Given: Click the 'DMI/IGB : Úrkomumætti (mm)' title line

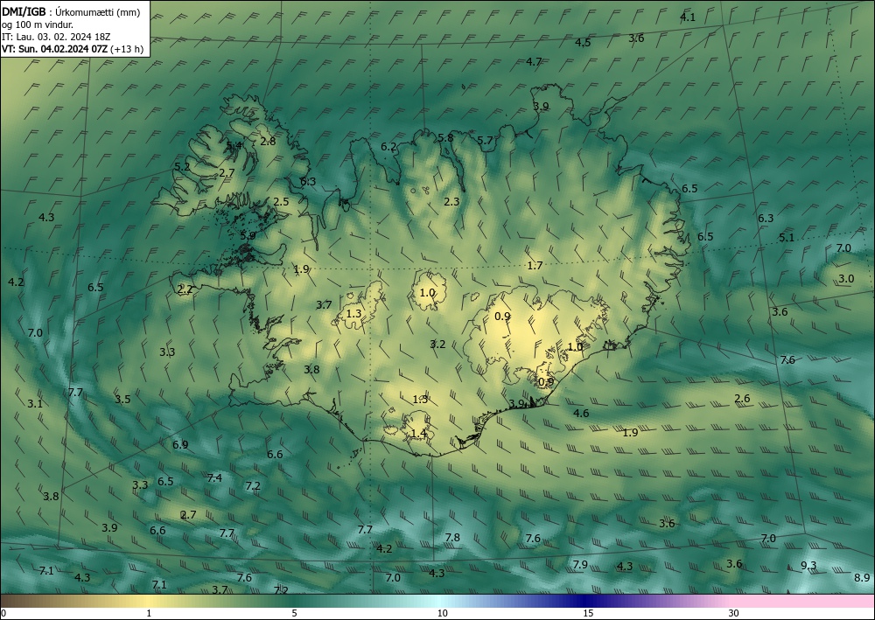Looking at the screenshot, I should (x=70, y=12).
